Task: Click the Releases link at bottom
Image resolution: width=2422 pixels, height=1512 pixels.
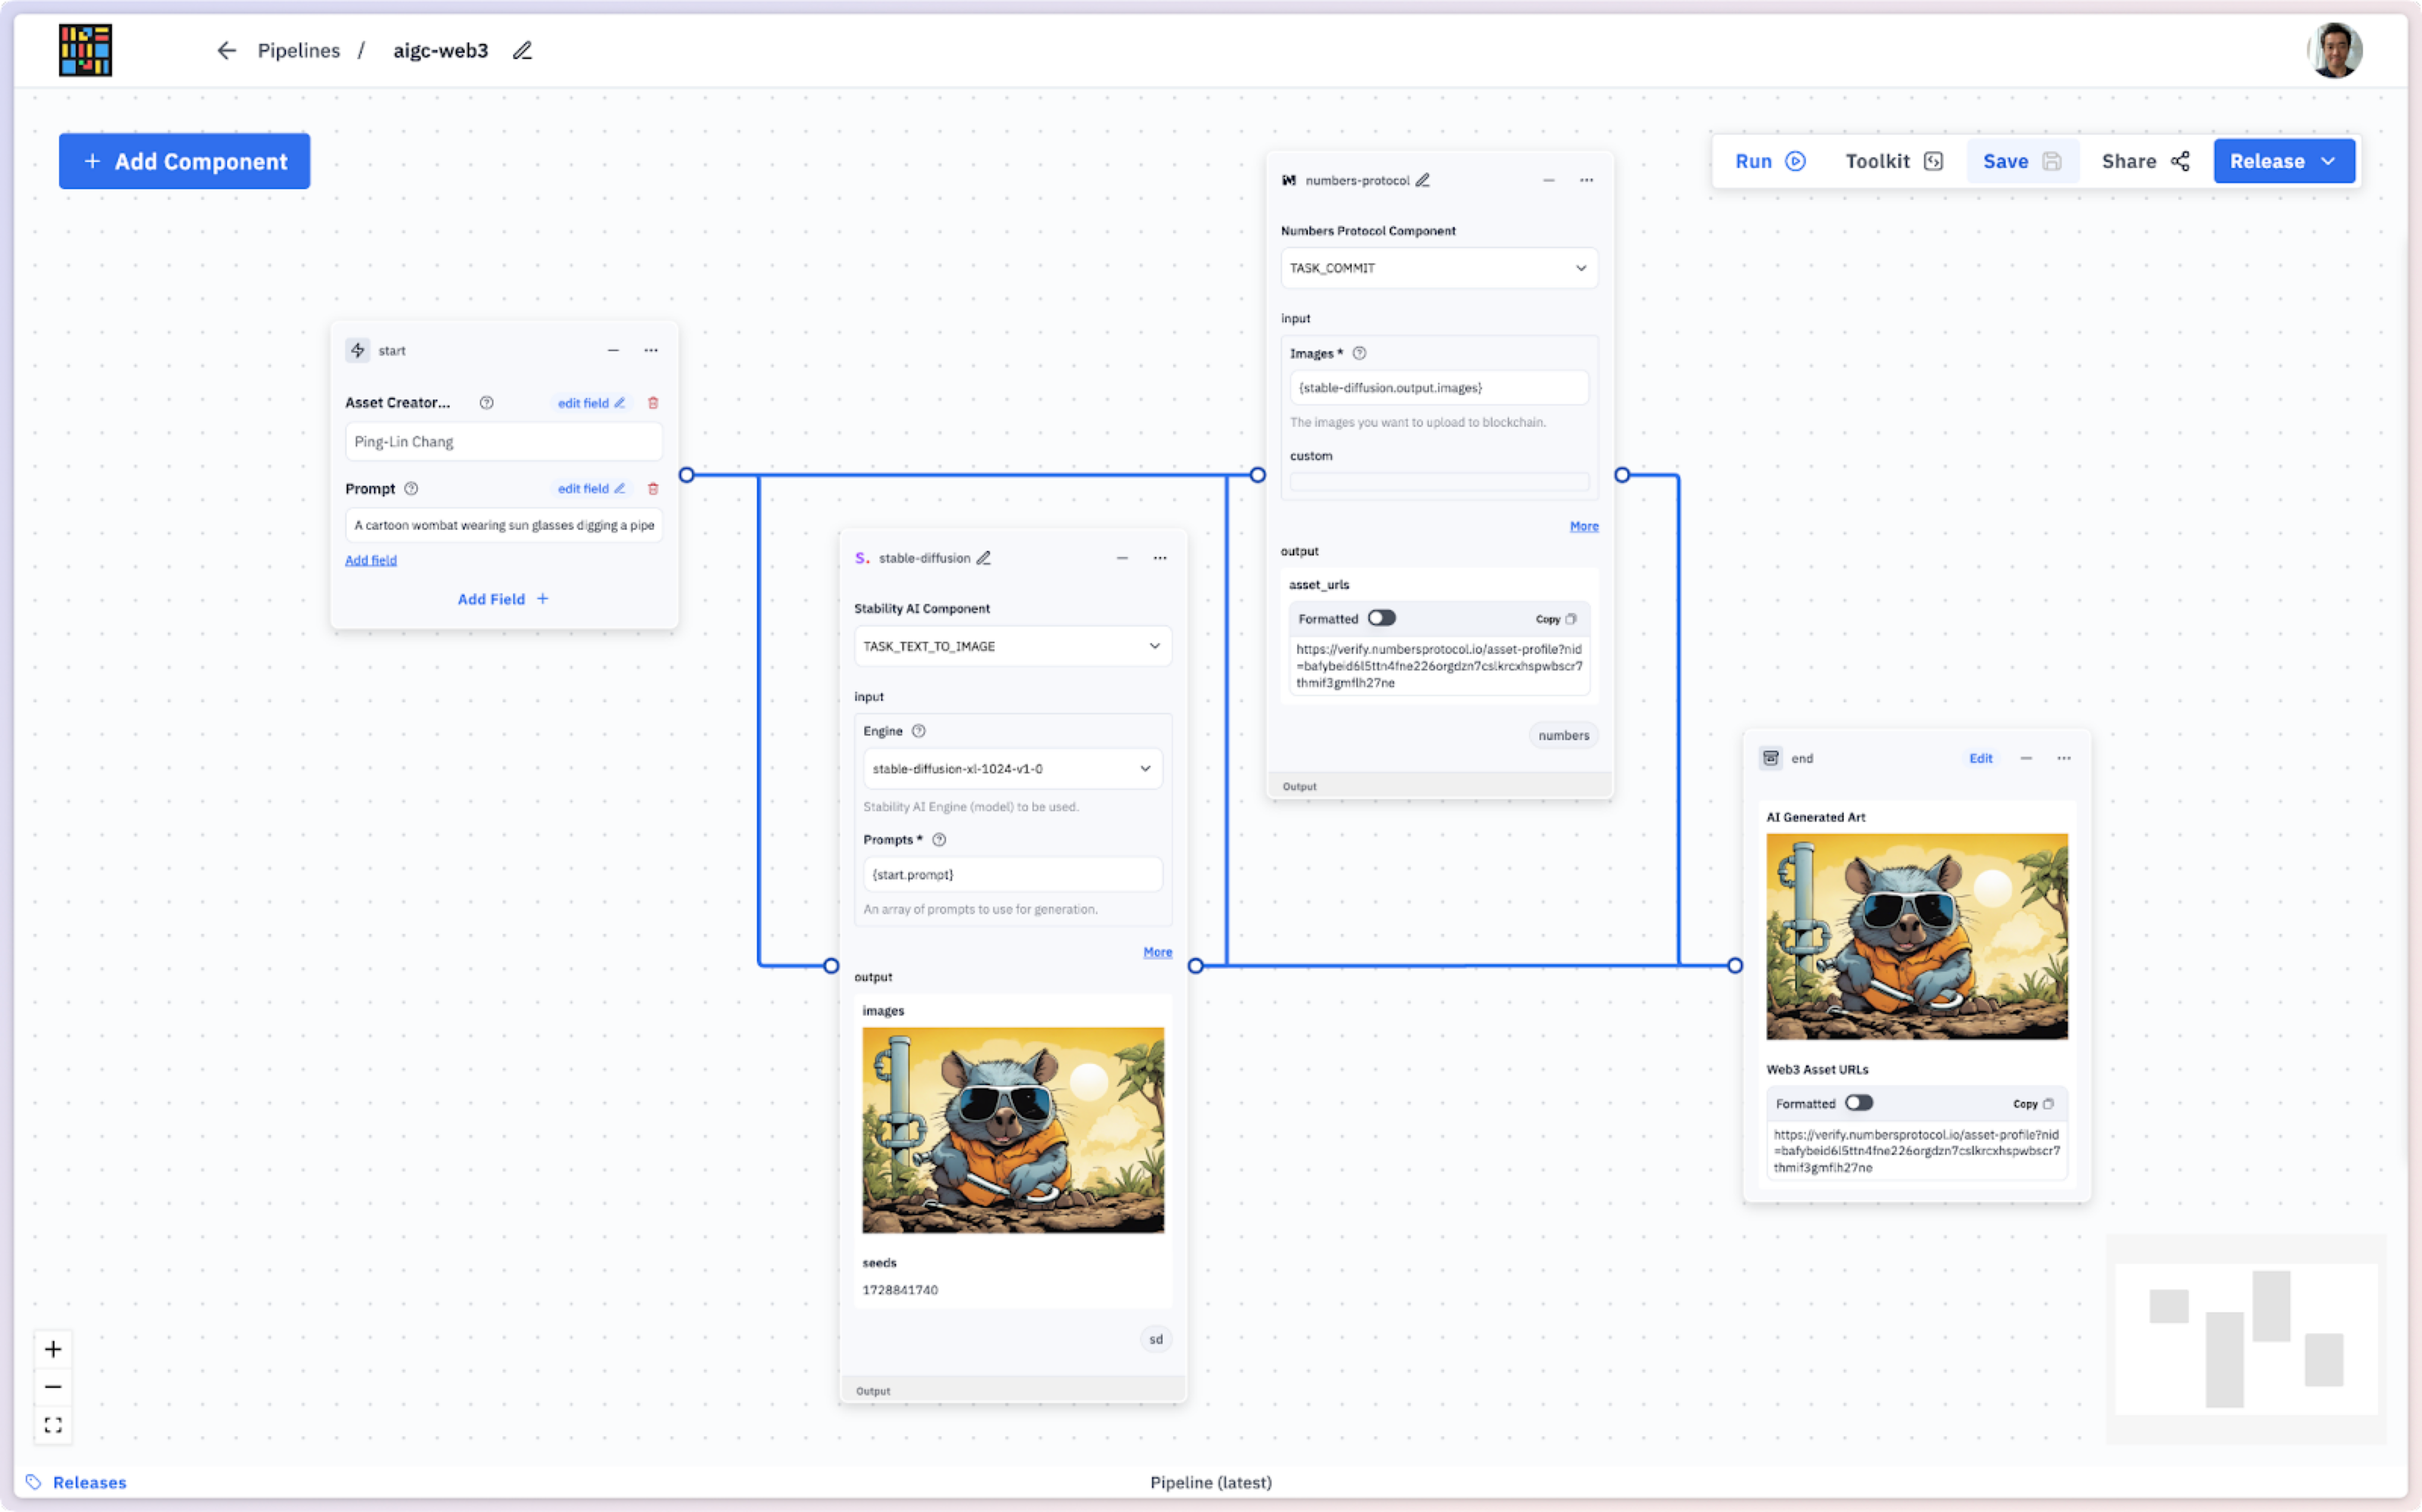Action: click(x=89, y=1482)
